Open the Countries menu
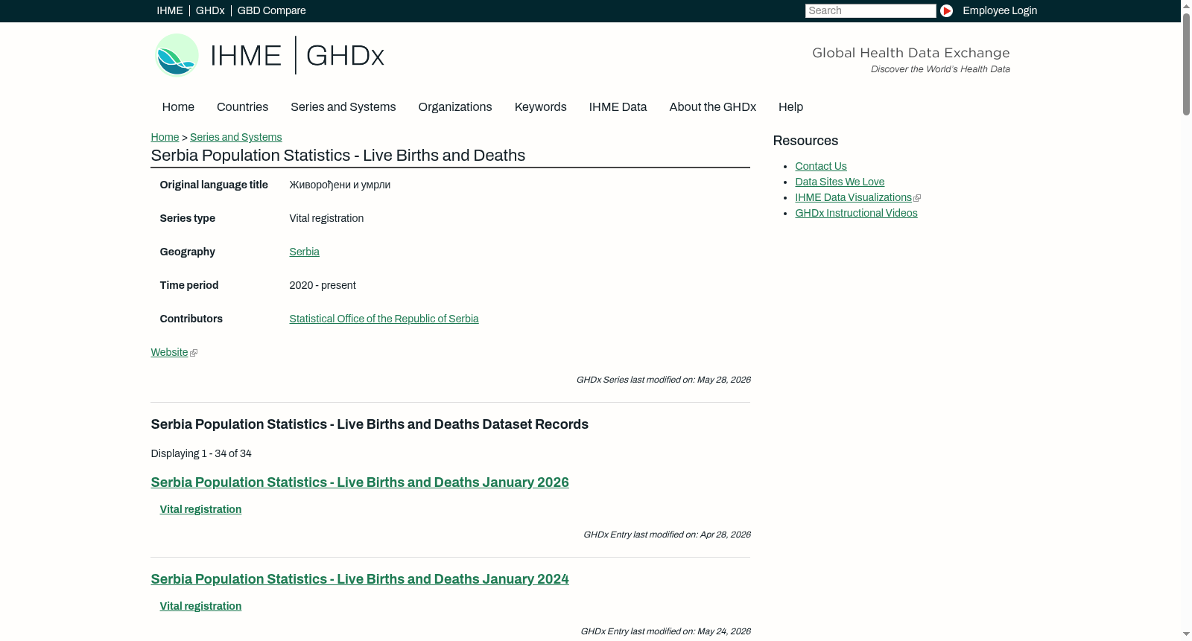This screenshot has height=641, width=1192. coord(242,107)
